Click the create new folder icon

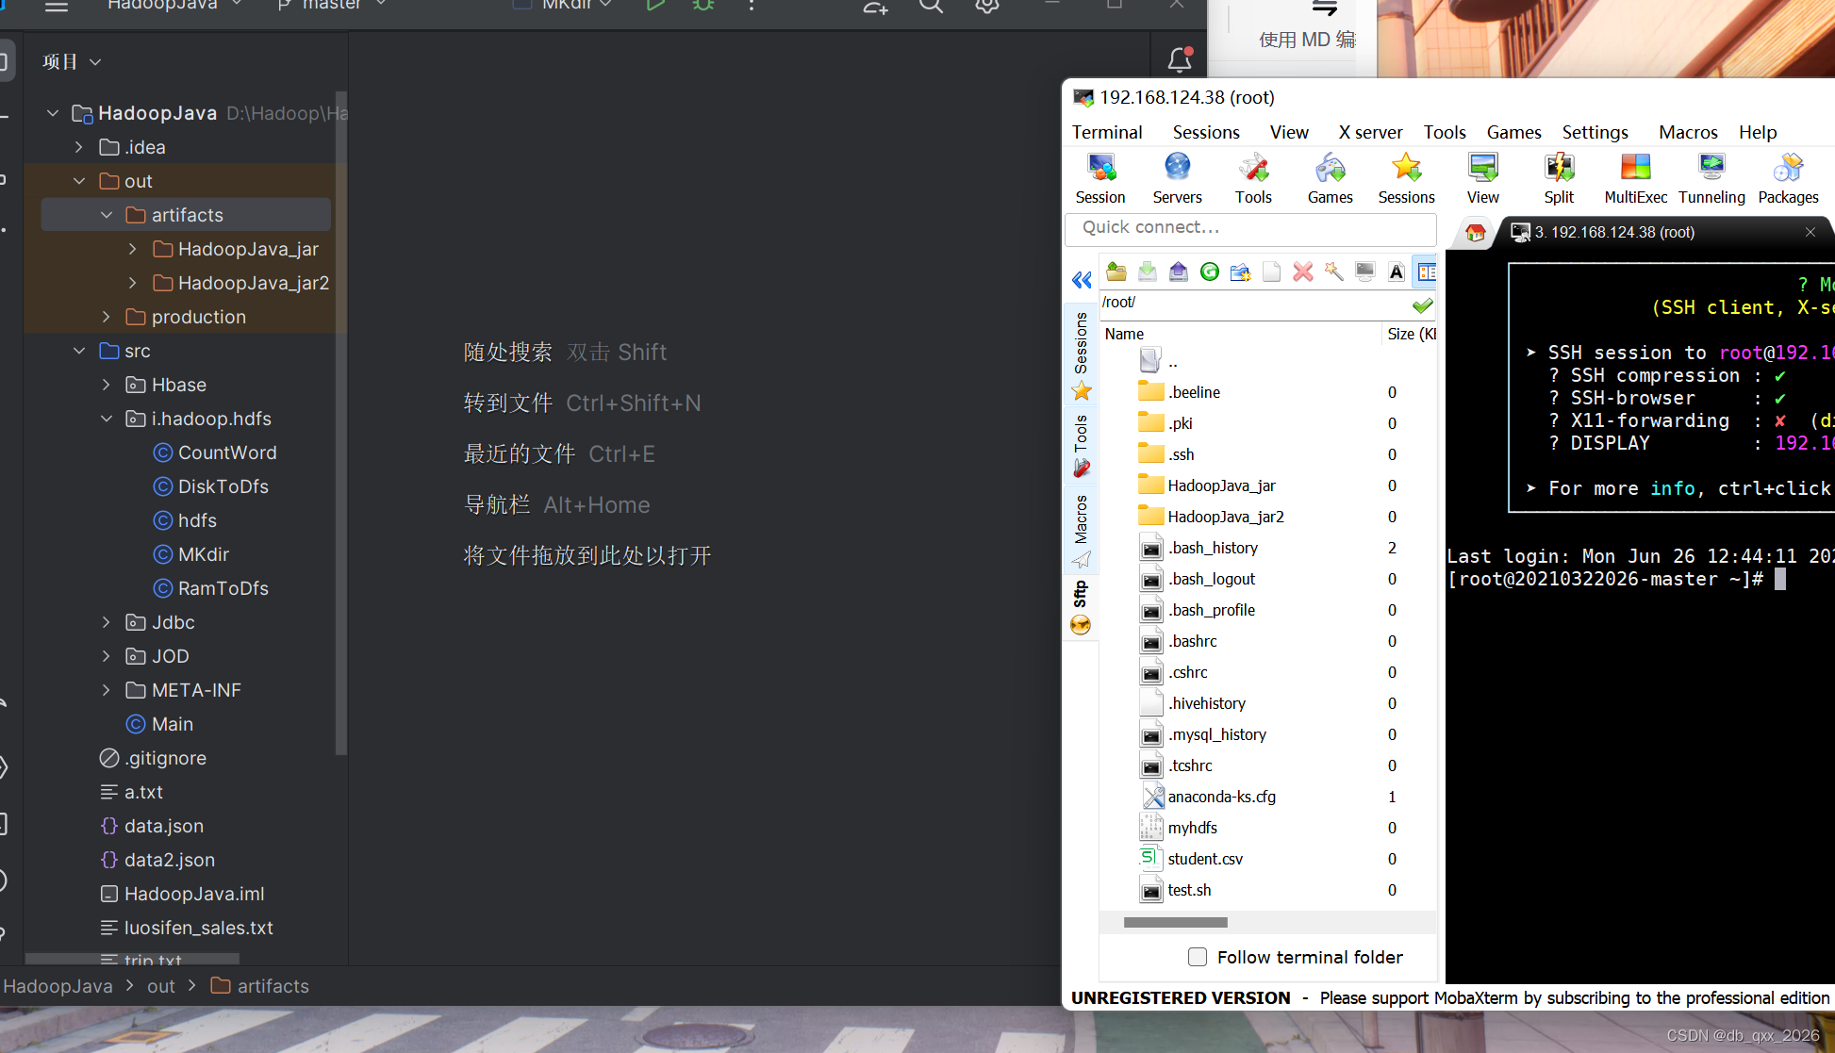[x=1240, y=272]
